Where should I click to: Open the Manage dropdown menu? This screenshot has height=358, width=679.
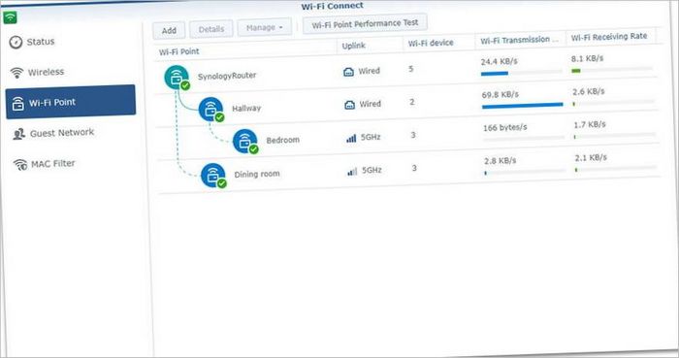(264, 28)
